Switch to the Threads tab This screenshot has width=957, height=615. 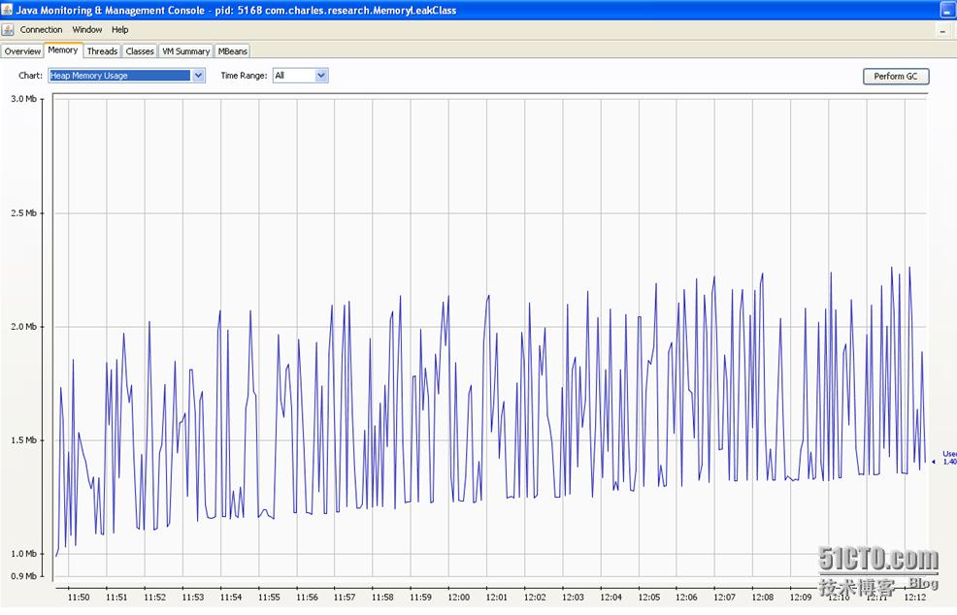click(102, 51)
